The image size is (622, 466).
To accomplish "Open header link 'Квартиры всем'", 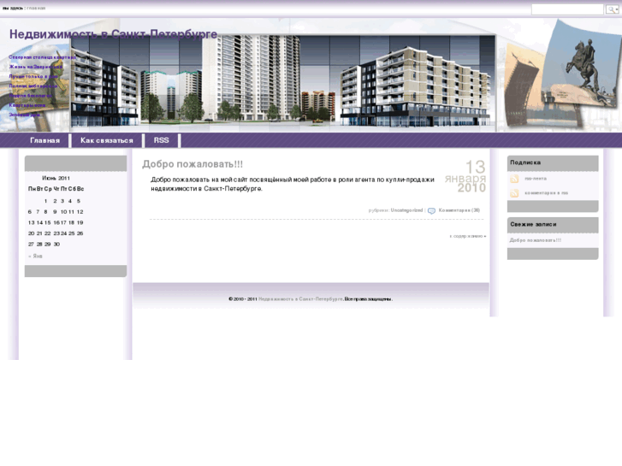I will coord(27,105).
